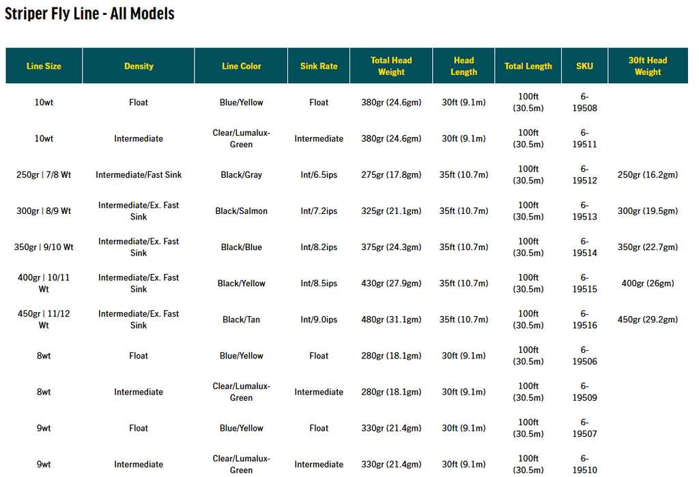Click the Head Length column header

(463, 66)
